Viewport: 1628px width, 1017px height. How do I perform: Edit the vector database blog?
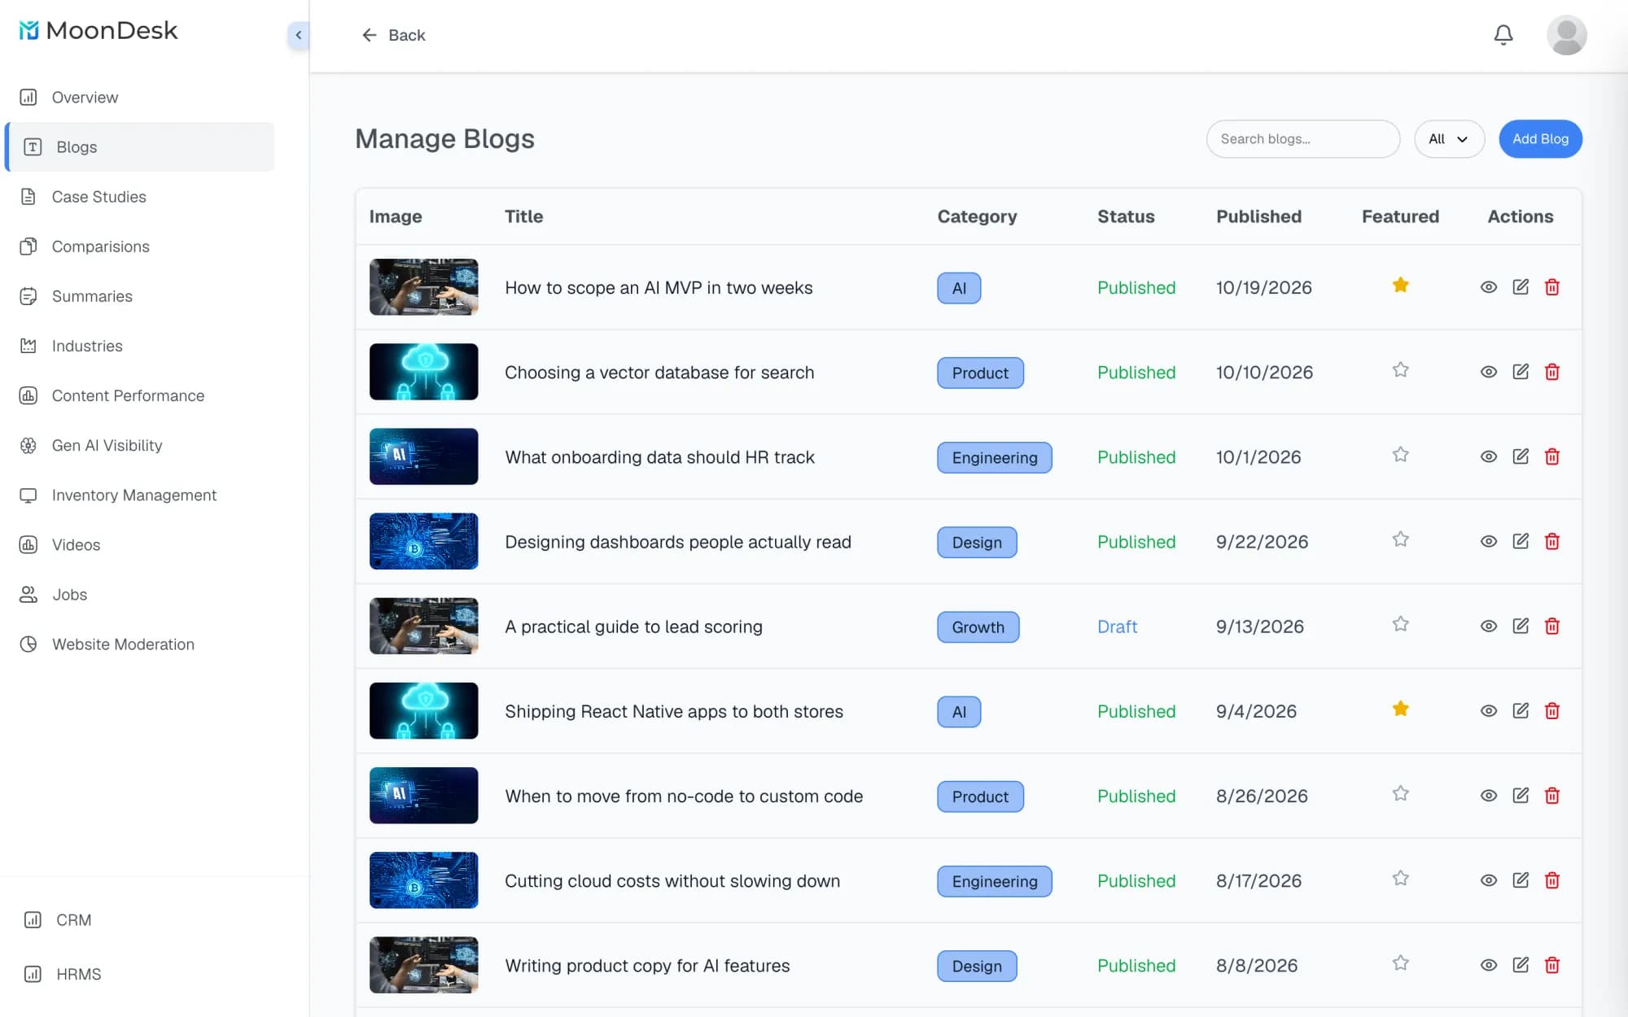pyautogui.click(x=1521, y=372)
